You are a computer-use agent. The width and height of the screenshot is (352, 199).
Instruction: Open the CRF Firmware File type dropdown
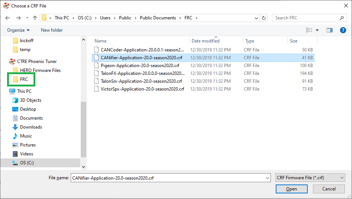pyautogui.click(x=310, y=178)
